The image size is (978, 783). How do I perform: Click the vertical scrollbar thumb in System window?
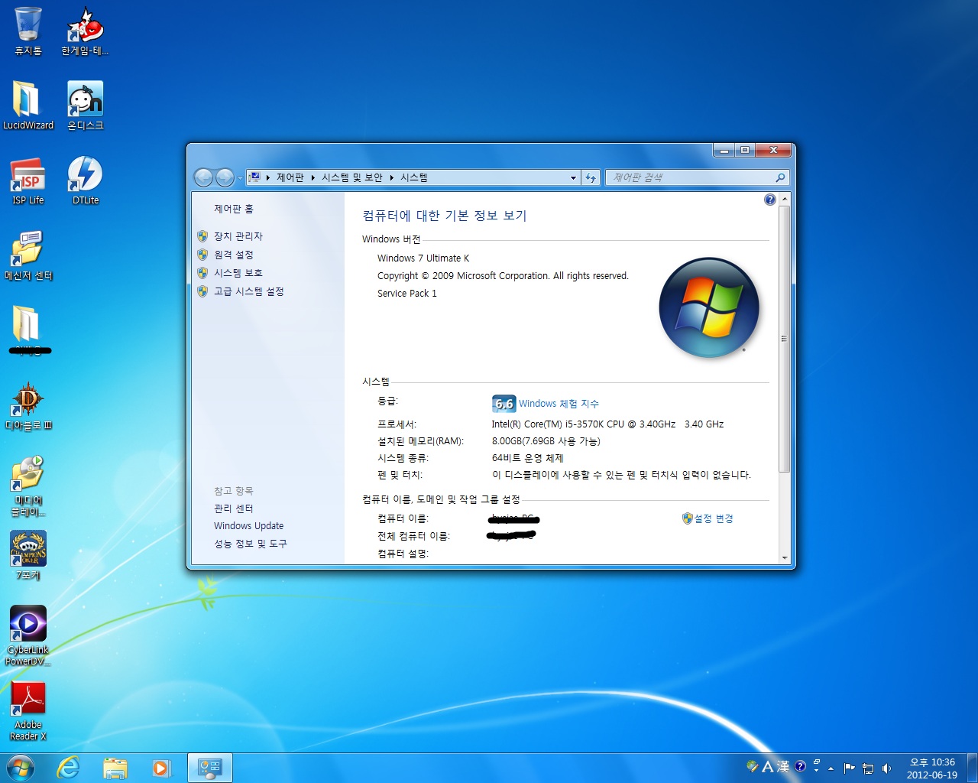pyautogui.click(x=784, y=338)
